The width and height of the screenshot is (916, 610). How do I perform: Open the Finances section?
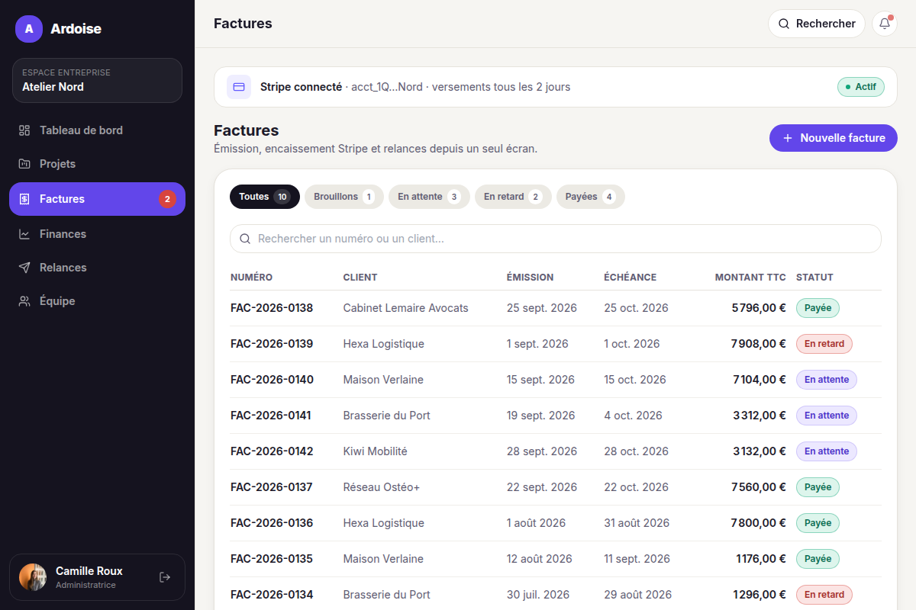point(97,234)
